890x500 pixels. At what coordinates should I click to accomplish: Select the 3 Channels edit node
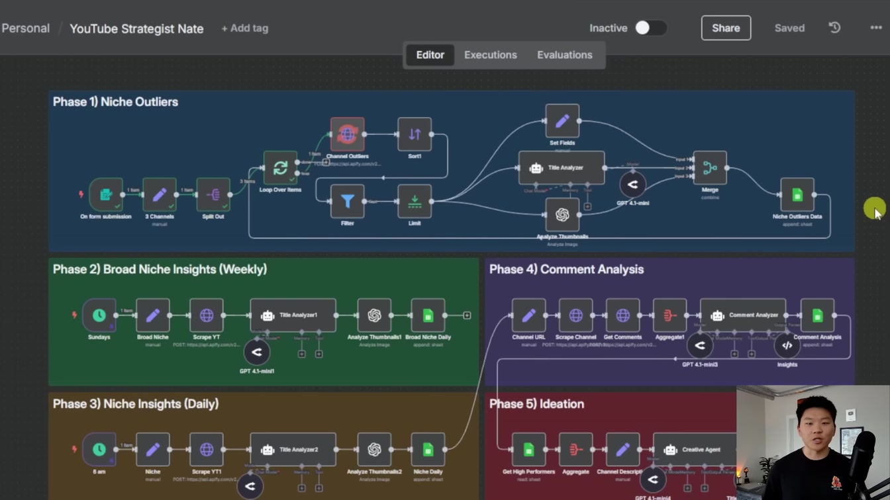pos(160,194)
